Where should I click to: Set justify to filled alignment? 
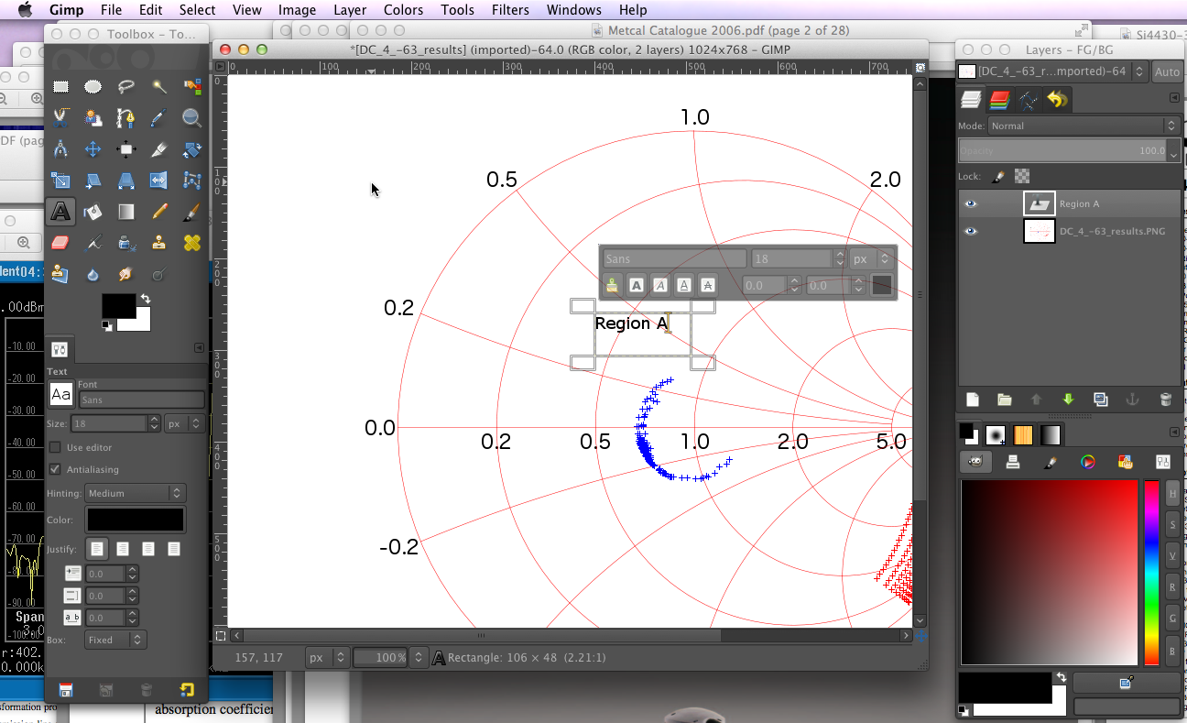point(174,549)
